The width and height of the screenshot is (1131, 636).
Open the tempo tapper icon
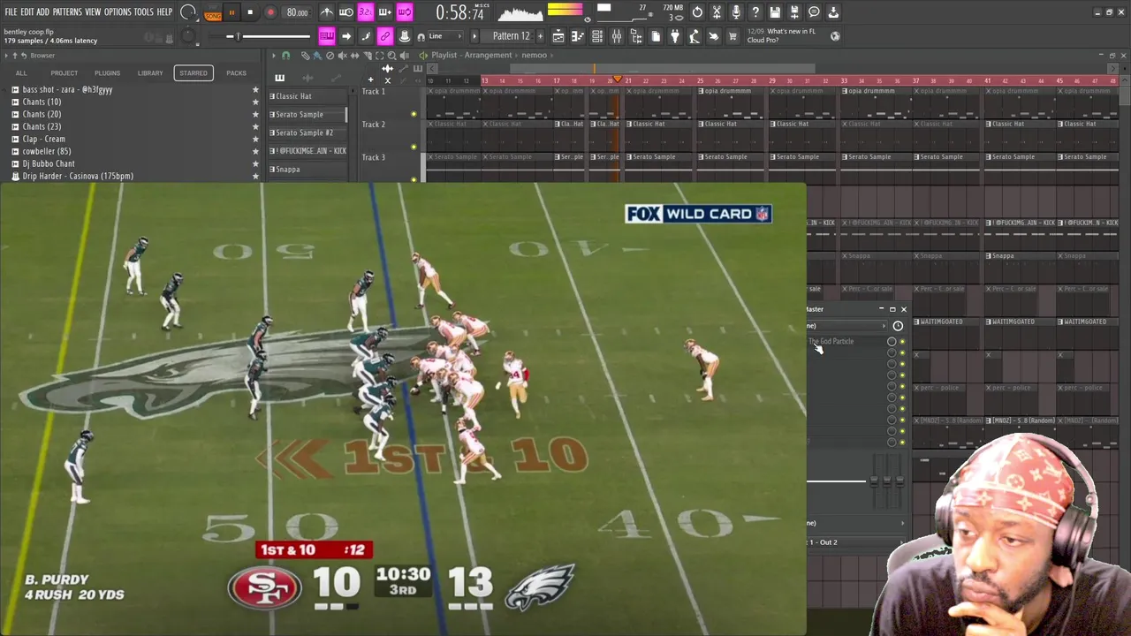click(694, 36)
